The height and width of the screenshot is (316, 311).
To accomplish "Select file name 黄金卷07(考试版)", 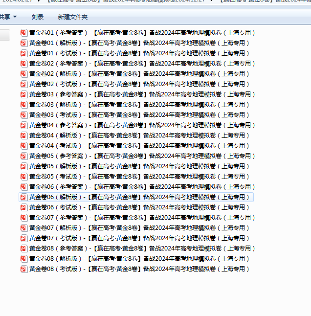I will [x=139, y=238].
